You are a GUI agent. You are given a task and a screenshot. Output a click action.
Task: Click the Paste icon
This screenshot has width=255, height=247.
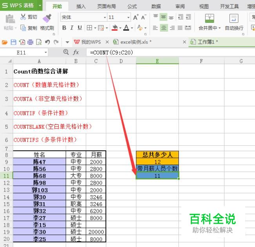pyautogui.click(x=10, y=19)
